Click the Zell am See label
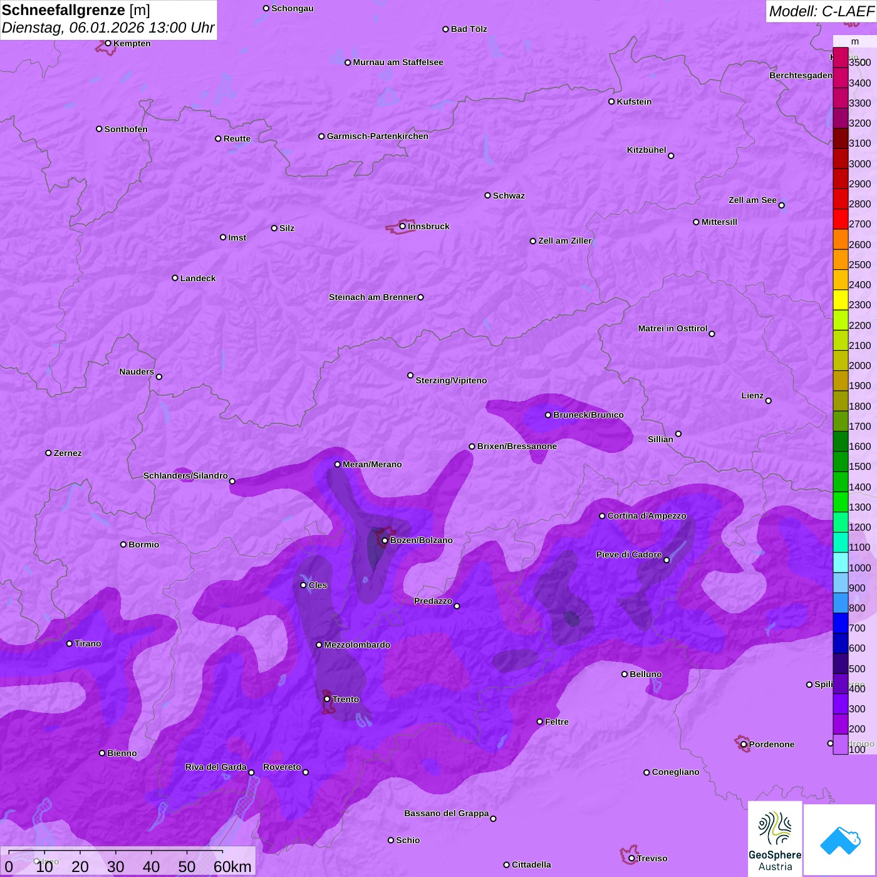 [752, 200]
